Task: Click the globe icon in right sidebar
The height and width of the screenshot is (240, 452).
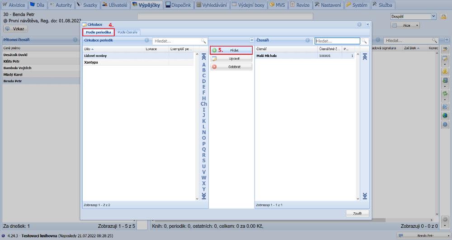Action: (445, 116)
